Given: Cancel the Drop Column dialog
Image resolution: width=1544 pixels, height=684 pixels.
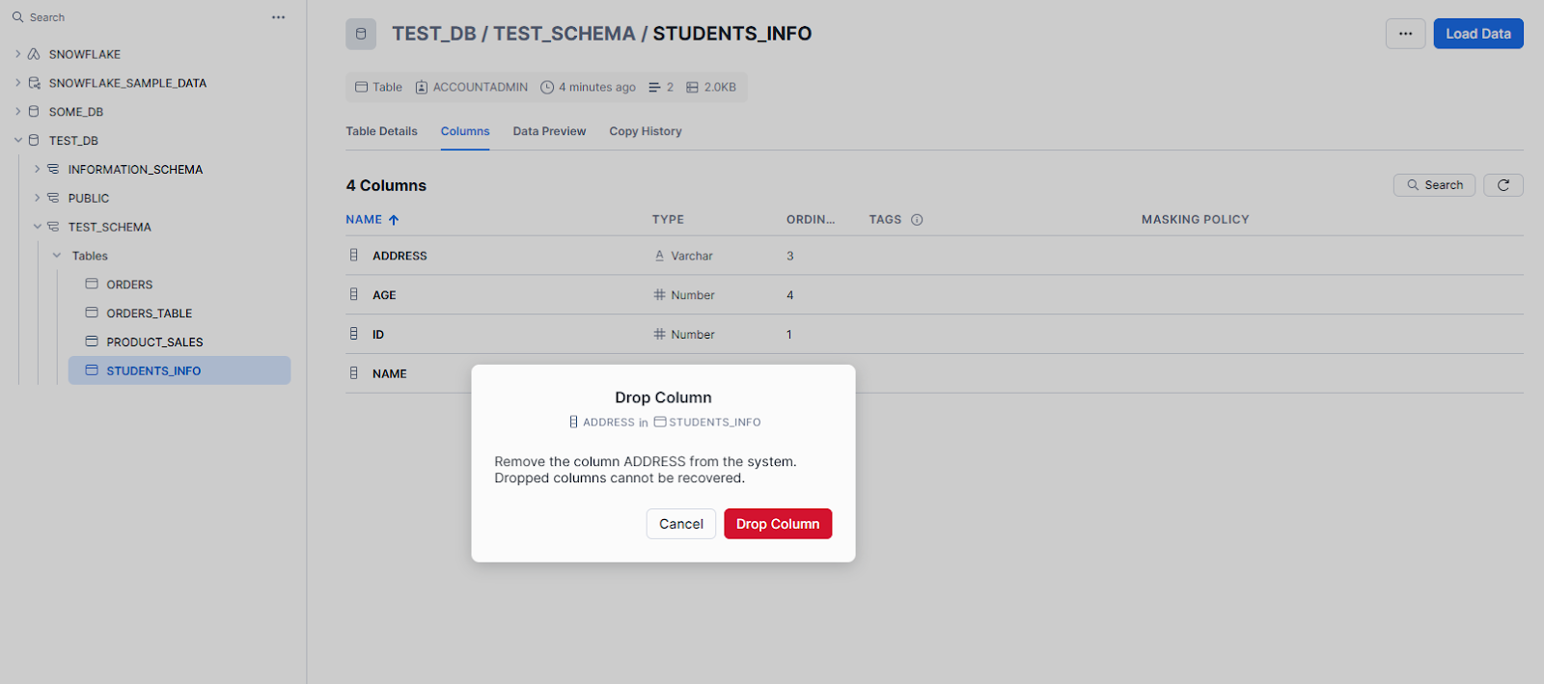Looking at the screenshot, I should click(680, 524).
